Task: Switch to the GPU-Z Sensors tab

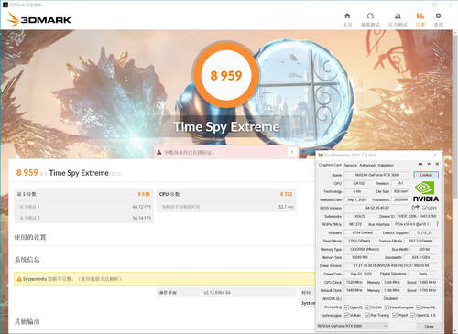Action: tap(350, 165)
